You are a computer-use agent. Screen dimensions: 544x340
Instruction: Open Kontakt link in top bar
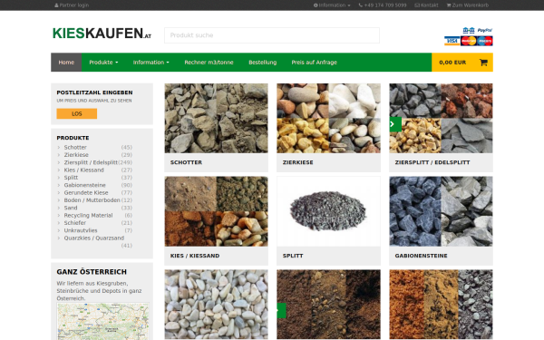(426, 5)
